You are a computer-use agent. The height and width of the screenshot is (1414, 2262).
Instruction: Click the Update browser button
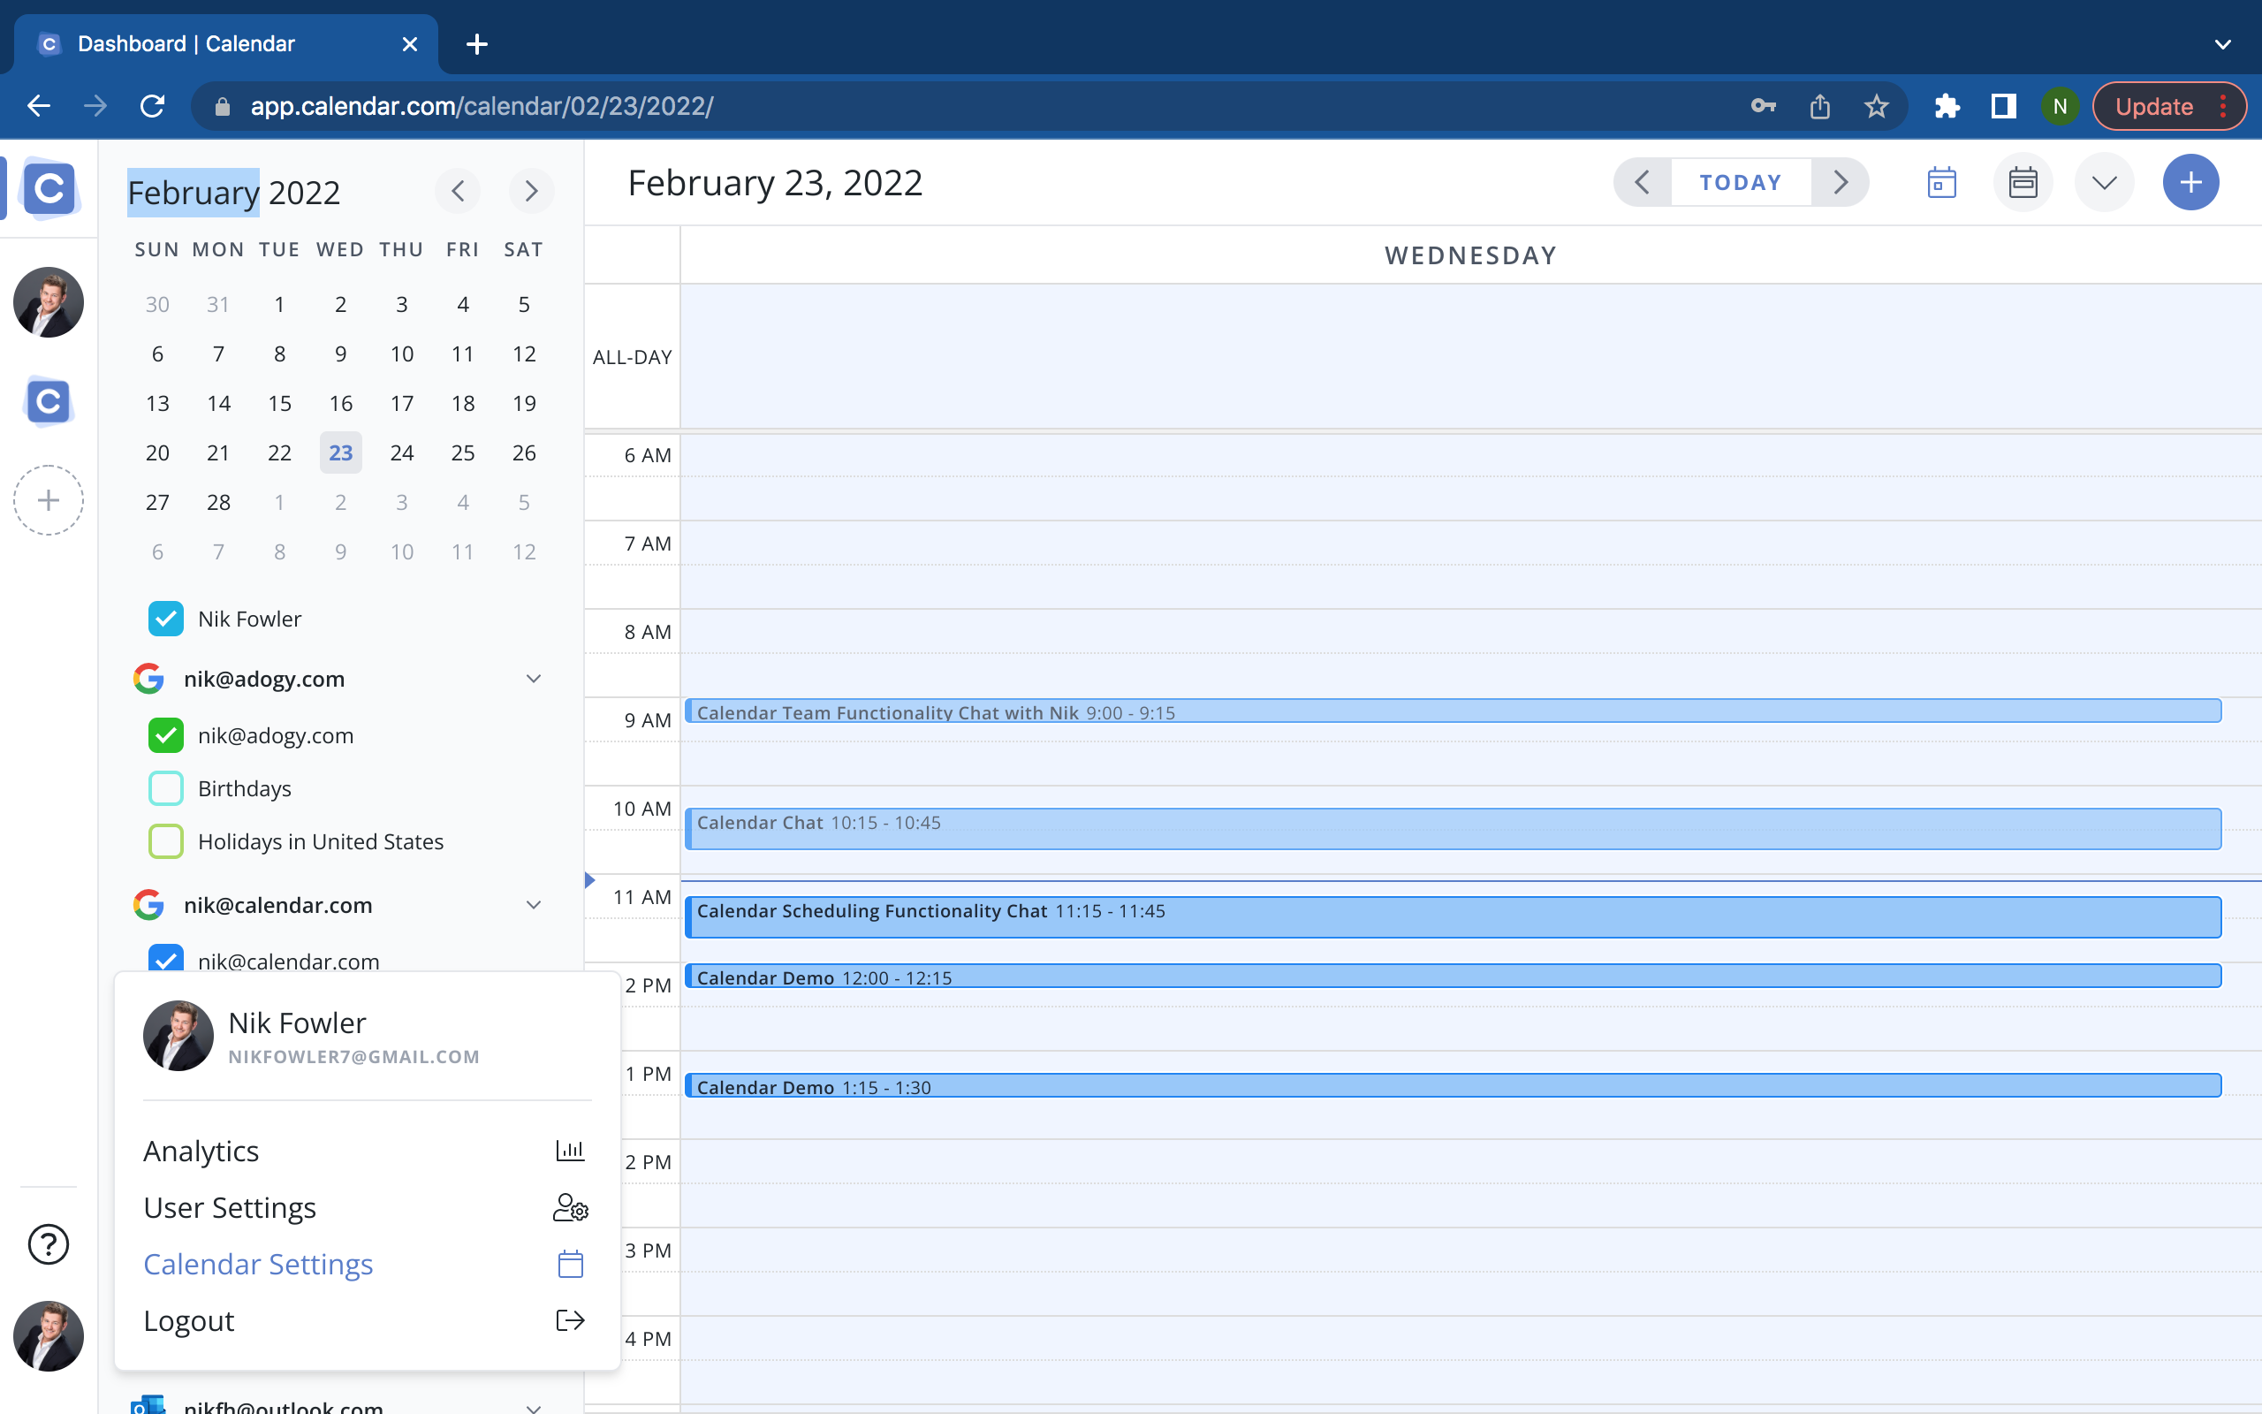[x=2154, y=106]
